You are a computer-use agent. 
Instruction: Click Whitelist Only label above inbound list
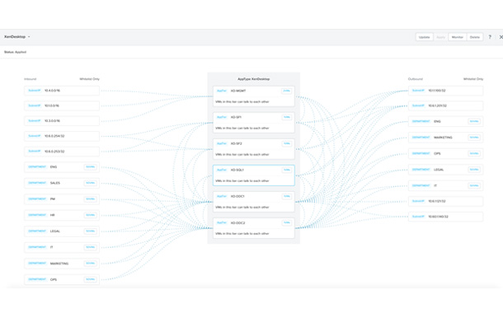tap(90, 79)
